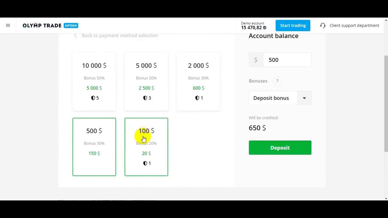Image resolution: width=388 pixels, height=218 pixels.
Task: Click the Deposit bonus dropdown arrow
Action: pos(304,98)
